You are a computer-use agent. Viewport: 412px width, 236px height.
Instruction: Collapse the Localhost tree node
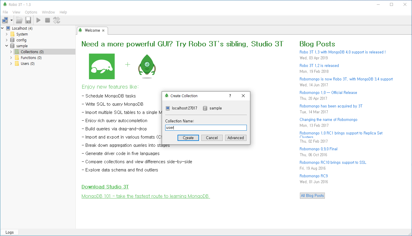pyautogui.click(x=2, y=28)
